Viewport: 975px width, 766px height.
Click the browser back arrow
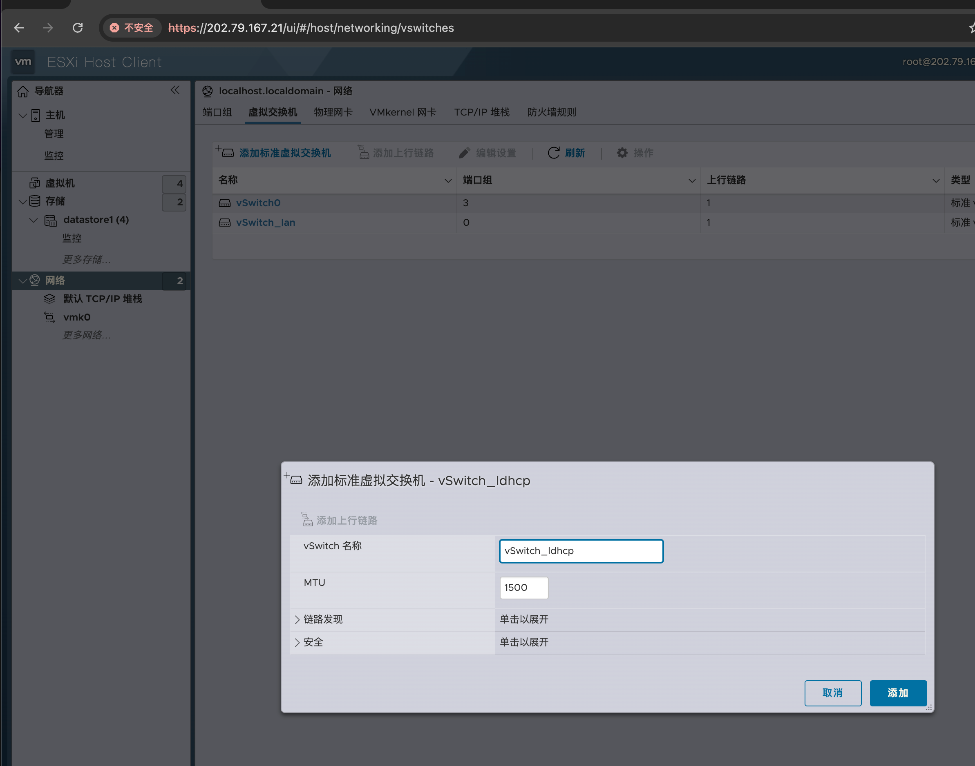19,28
